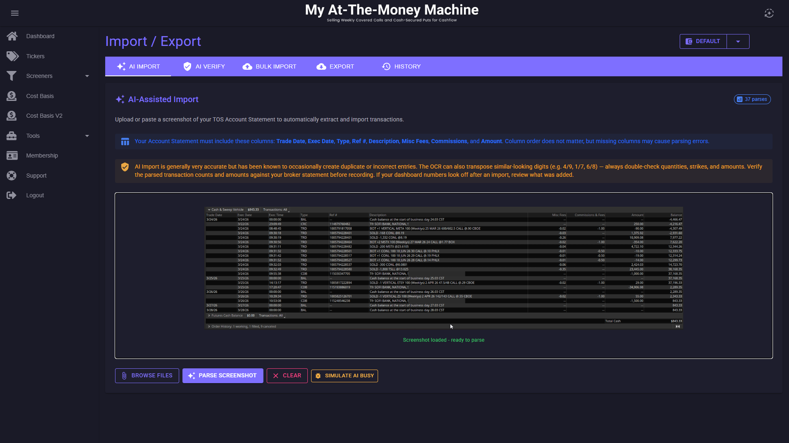Click the 37 parses badge

752,99
